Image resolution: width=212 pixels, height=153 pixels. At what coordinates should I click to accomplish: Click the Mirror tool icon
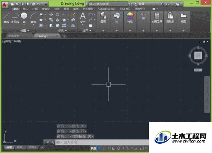pos(58,20)
